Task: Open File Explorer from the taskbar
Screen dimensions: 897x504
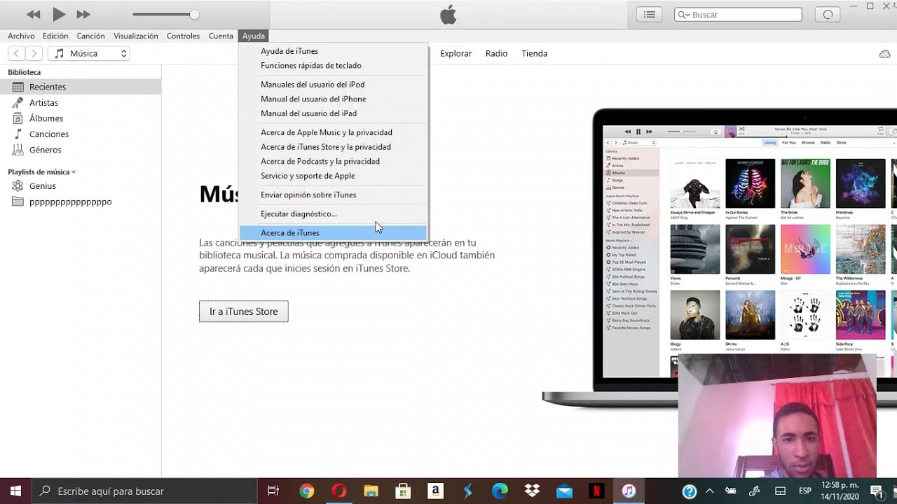Action: coord(371,491)
